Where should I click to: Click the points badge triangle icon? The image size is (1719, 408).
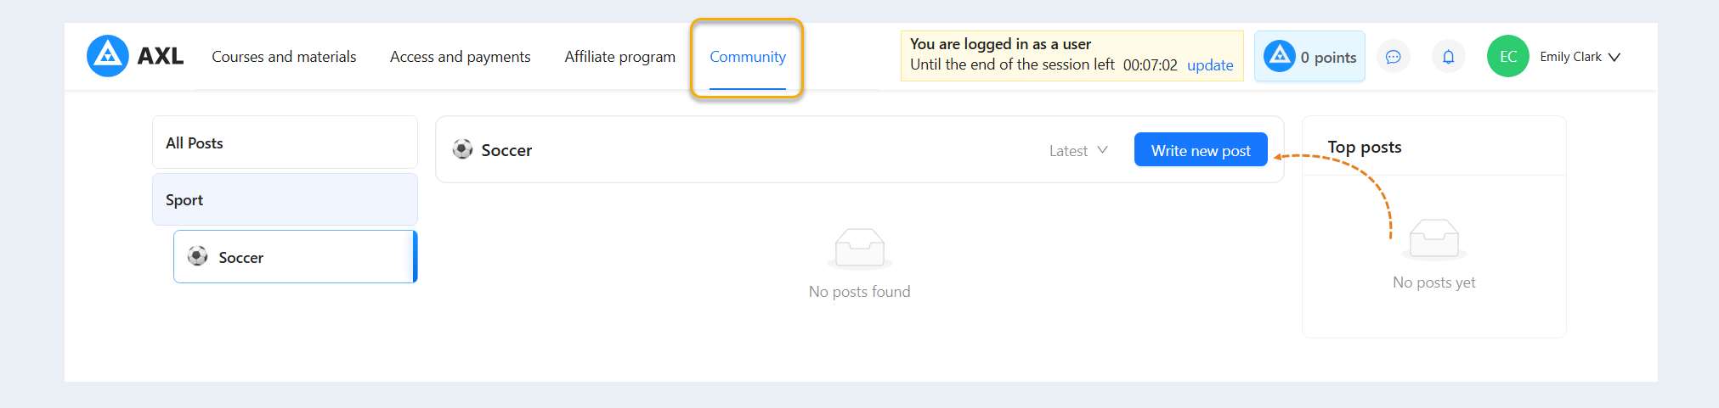coord(1279,56)
